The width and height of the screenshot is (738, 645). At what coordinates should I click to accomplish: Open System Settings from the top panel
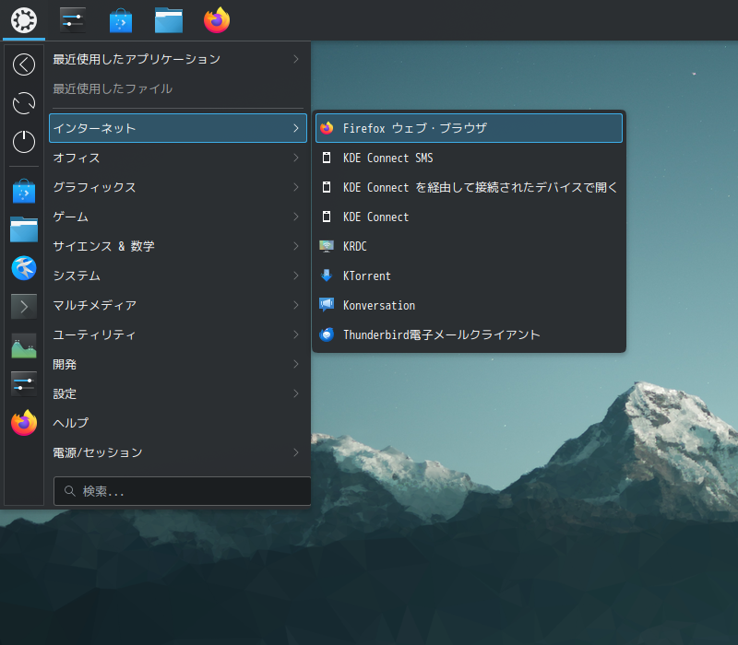[x=73, y=20]
